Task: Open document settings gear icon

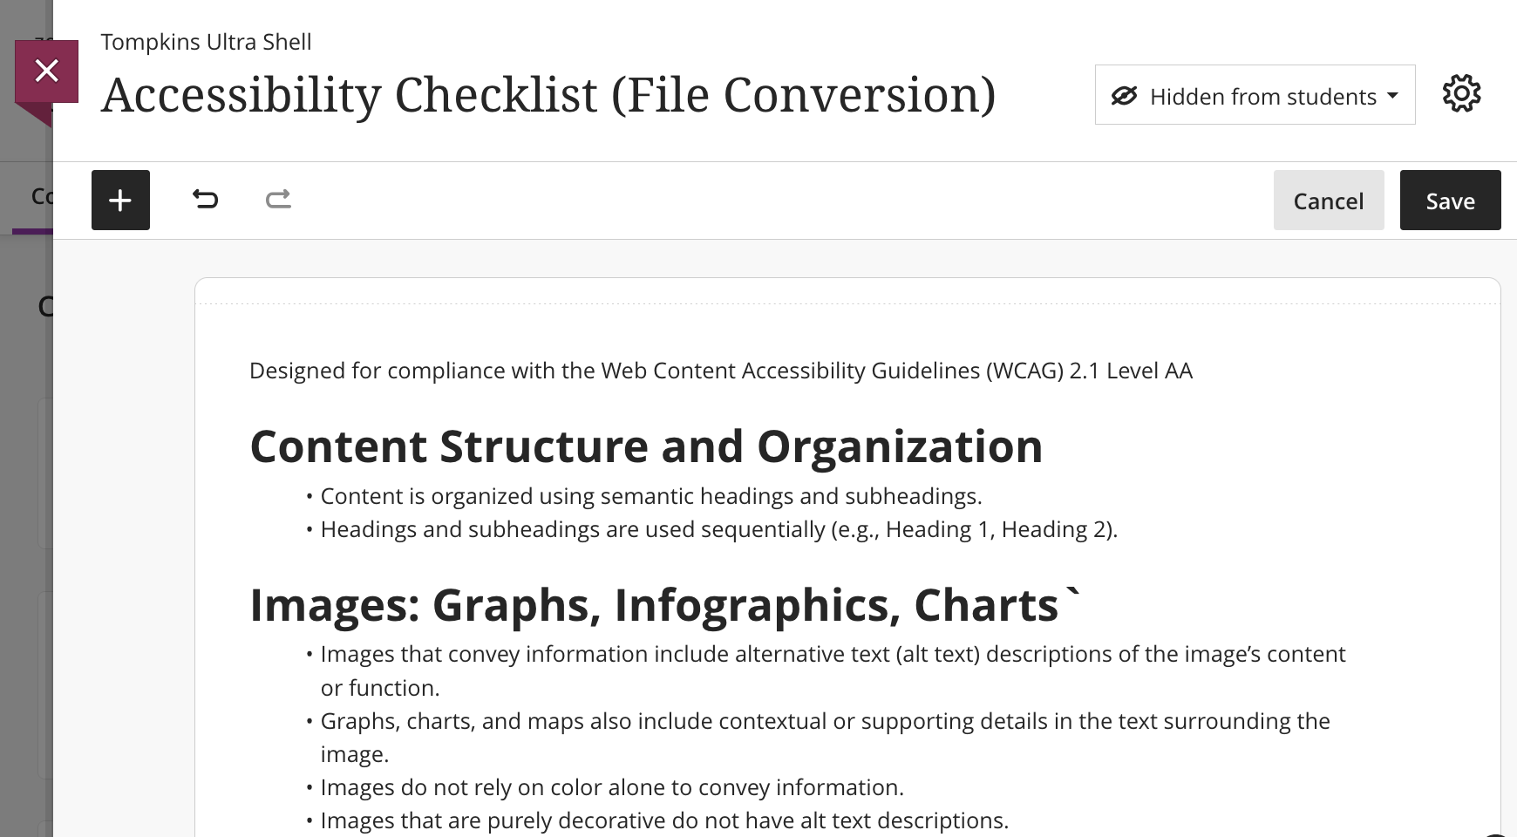Action: pyautogui.click(x=1461, y=94)
